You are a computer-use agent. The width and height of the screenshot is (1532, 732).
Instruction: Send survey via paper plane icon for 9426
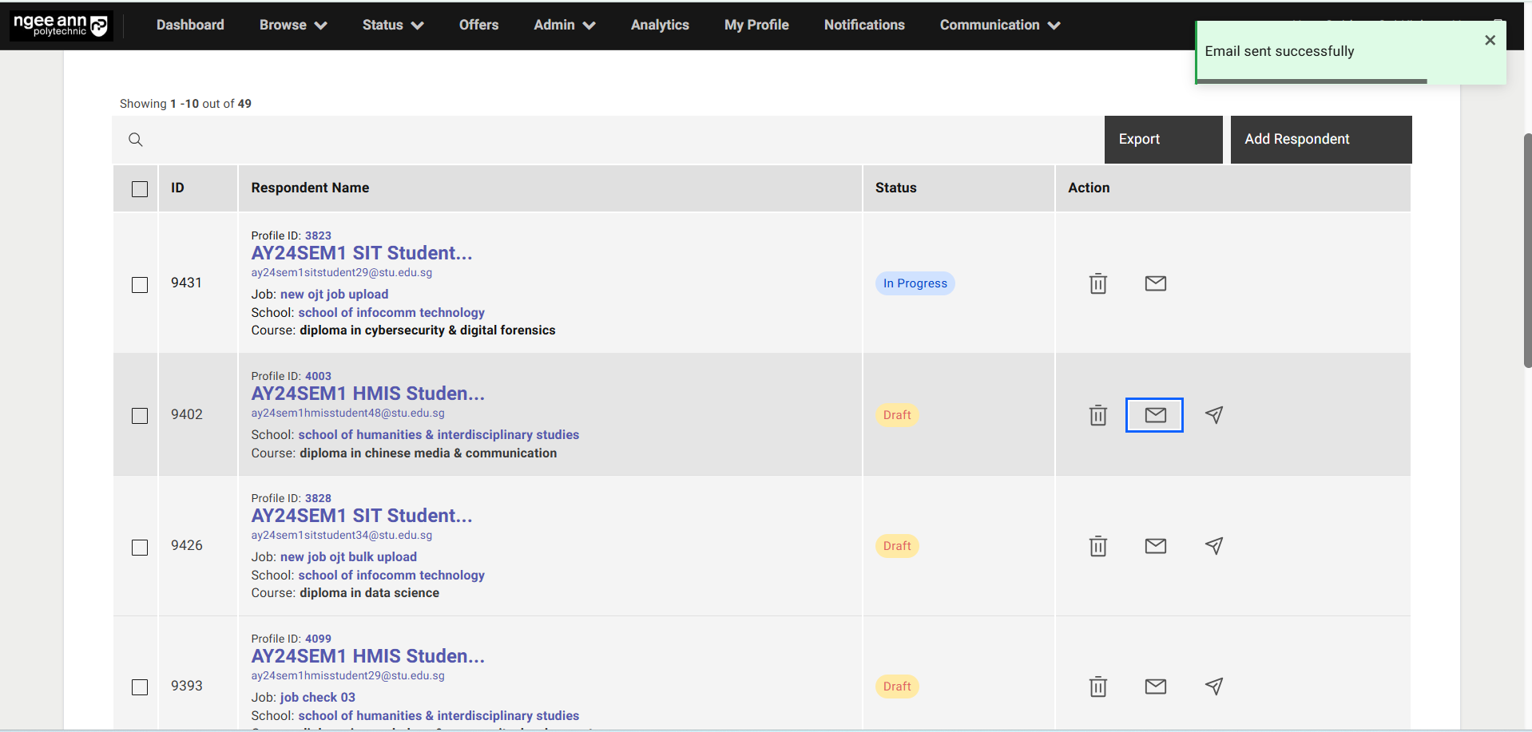[1213, 546]
